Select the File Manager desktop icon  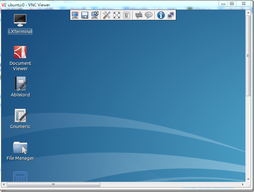coord(20,148)
